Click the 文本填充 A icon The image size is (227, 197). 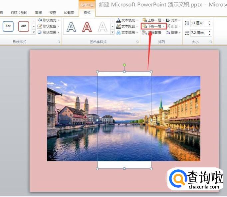tap(118, 20)
